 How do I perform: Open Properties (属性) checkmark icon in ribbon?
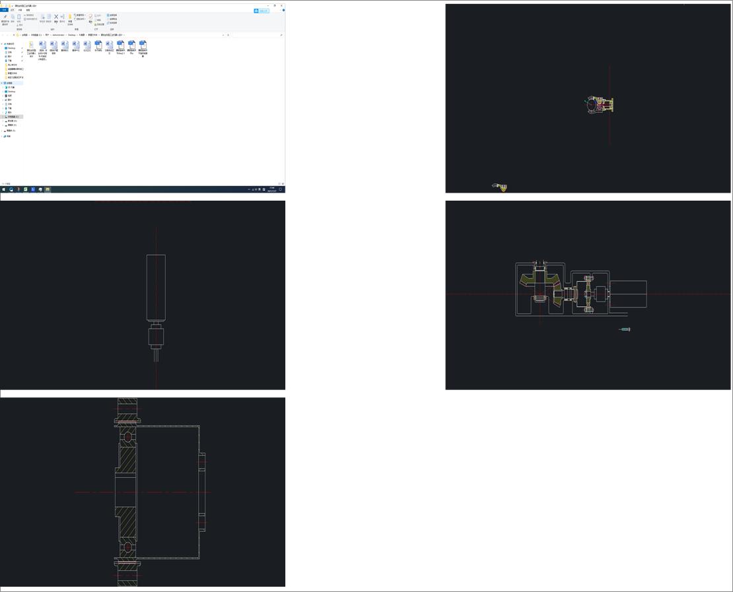pos(91,17)
